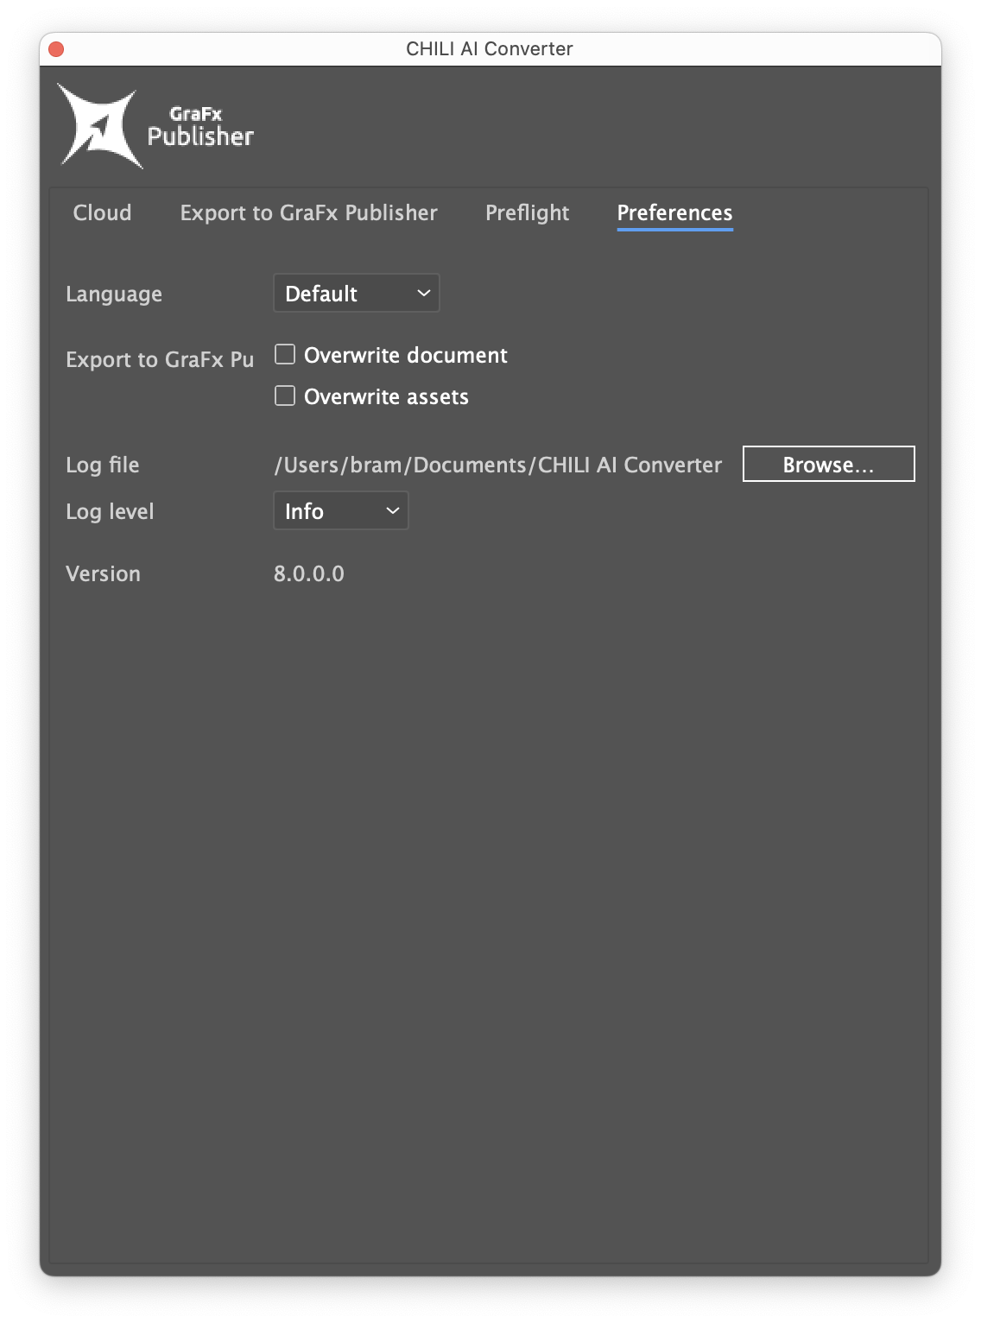981x1323 pixels.
Task: Click the Version label
Action: click(103, 574)
